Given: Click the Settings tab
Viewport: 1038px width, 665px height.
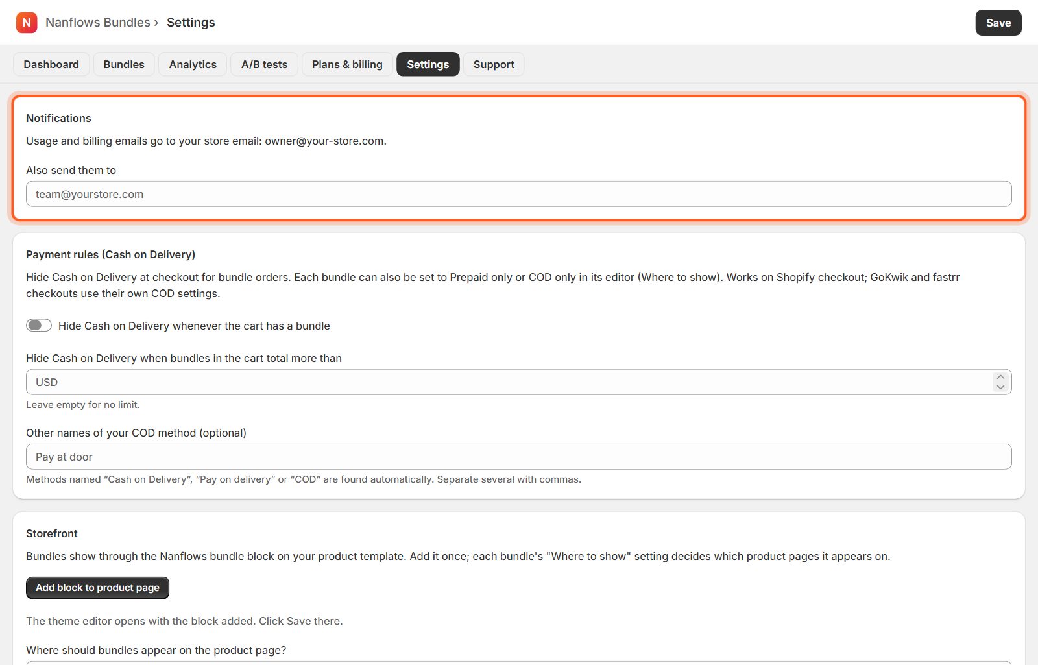Looking at the screenshot, I should coord(428,64).
